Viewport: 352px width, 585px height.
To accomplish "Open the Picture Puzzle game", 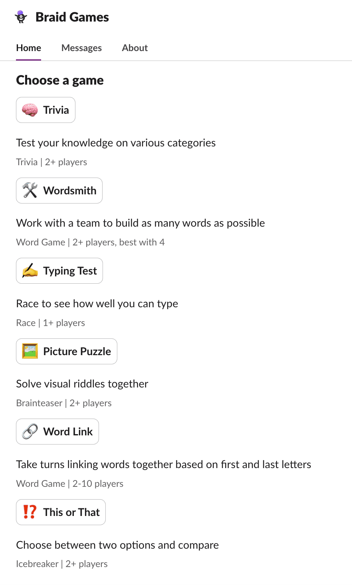I will click(67, 351).
